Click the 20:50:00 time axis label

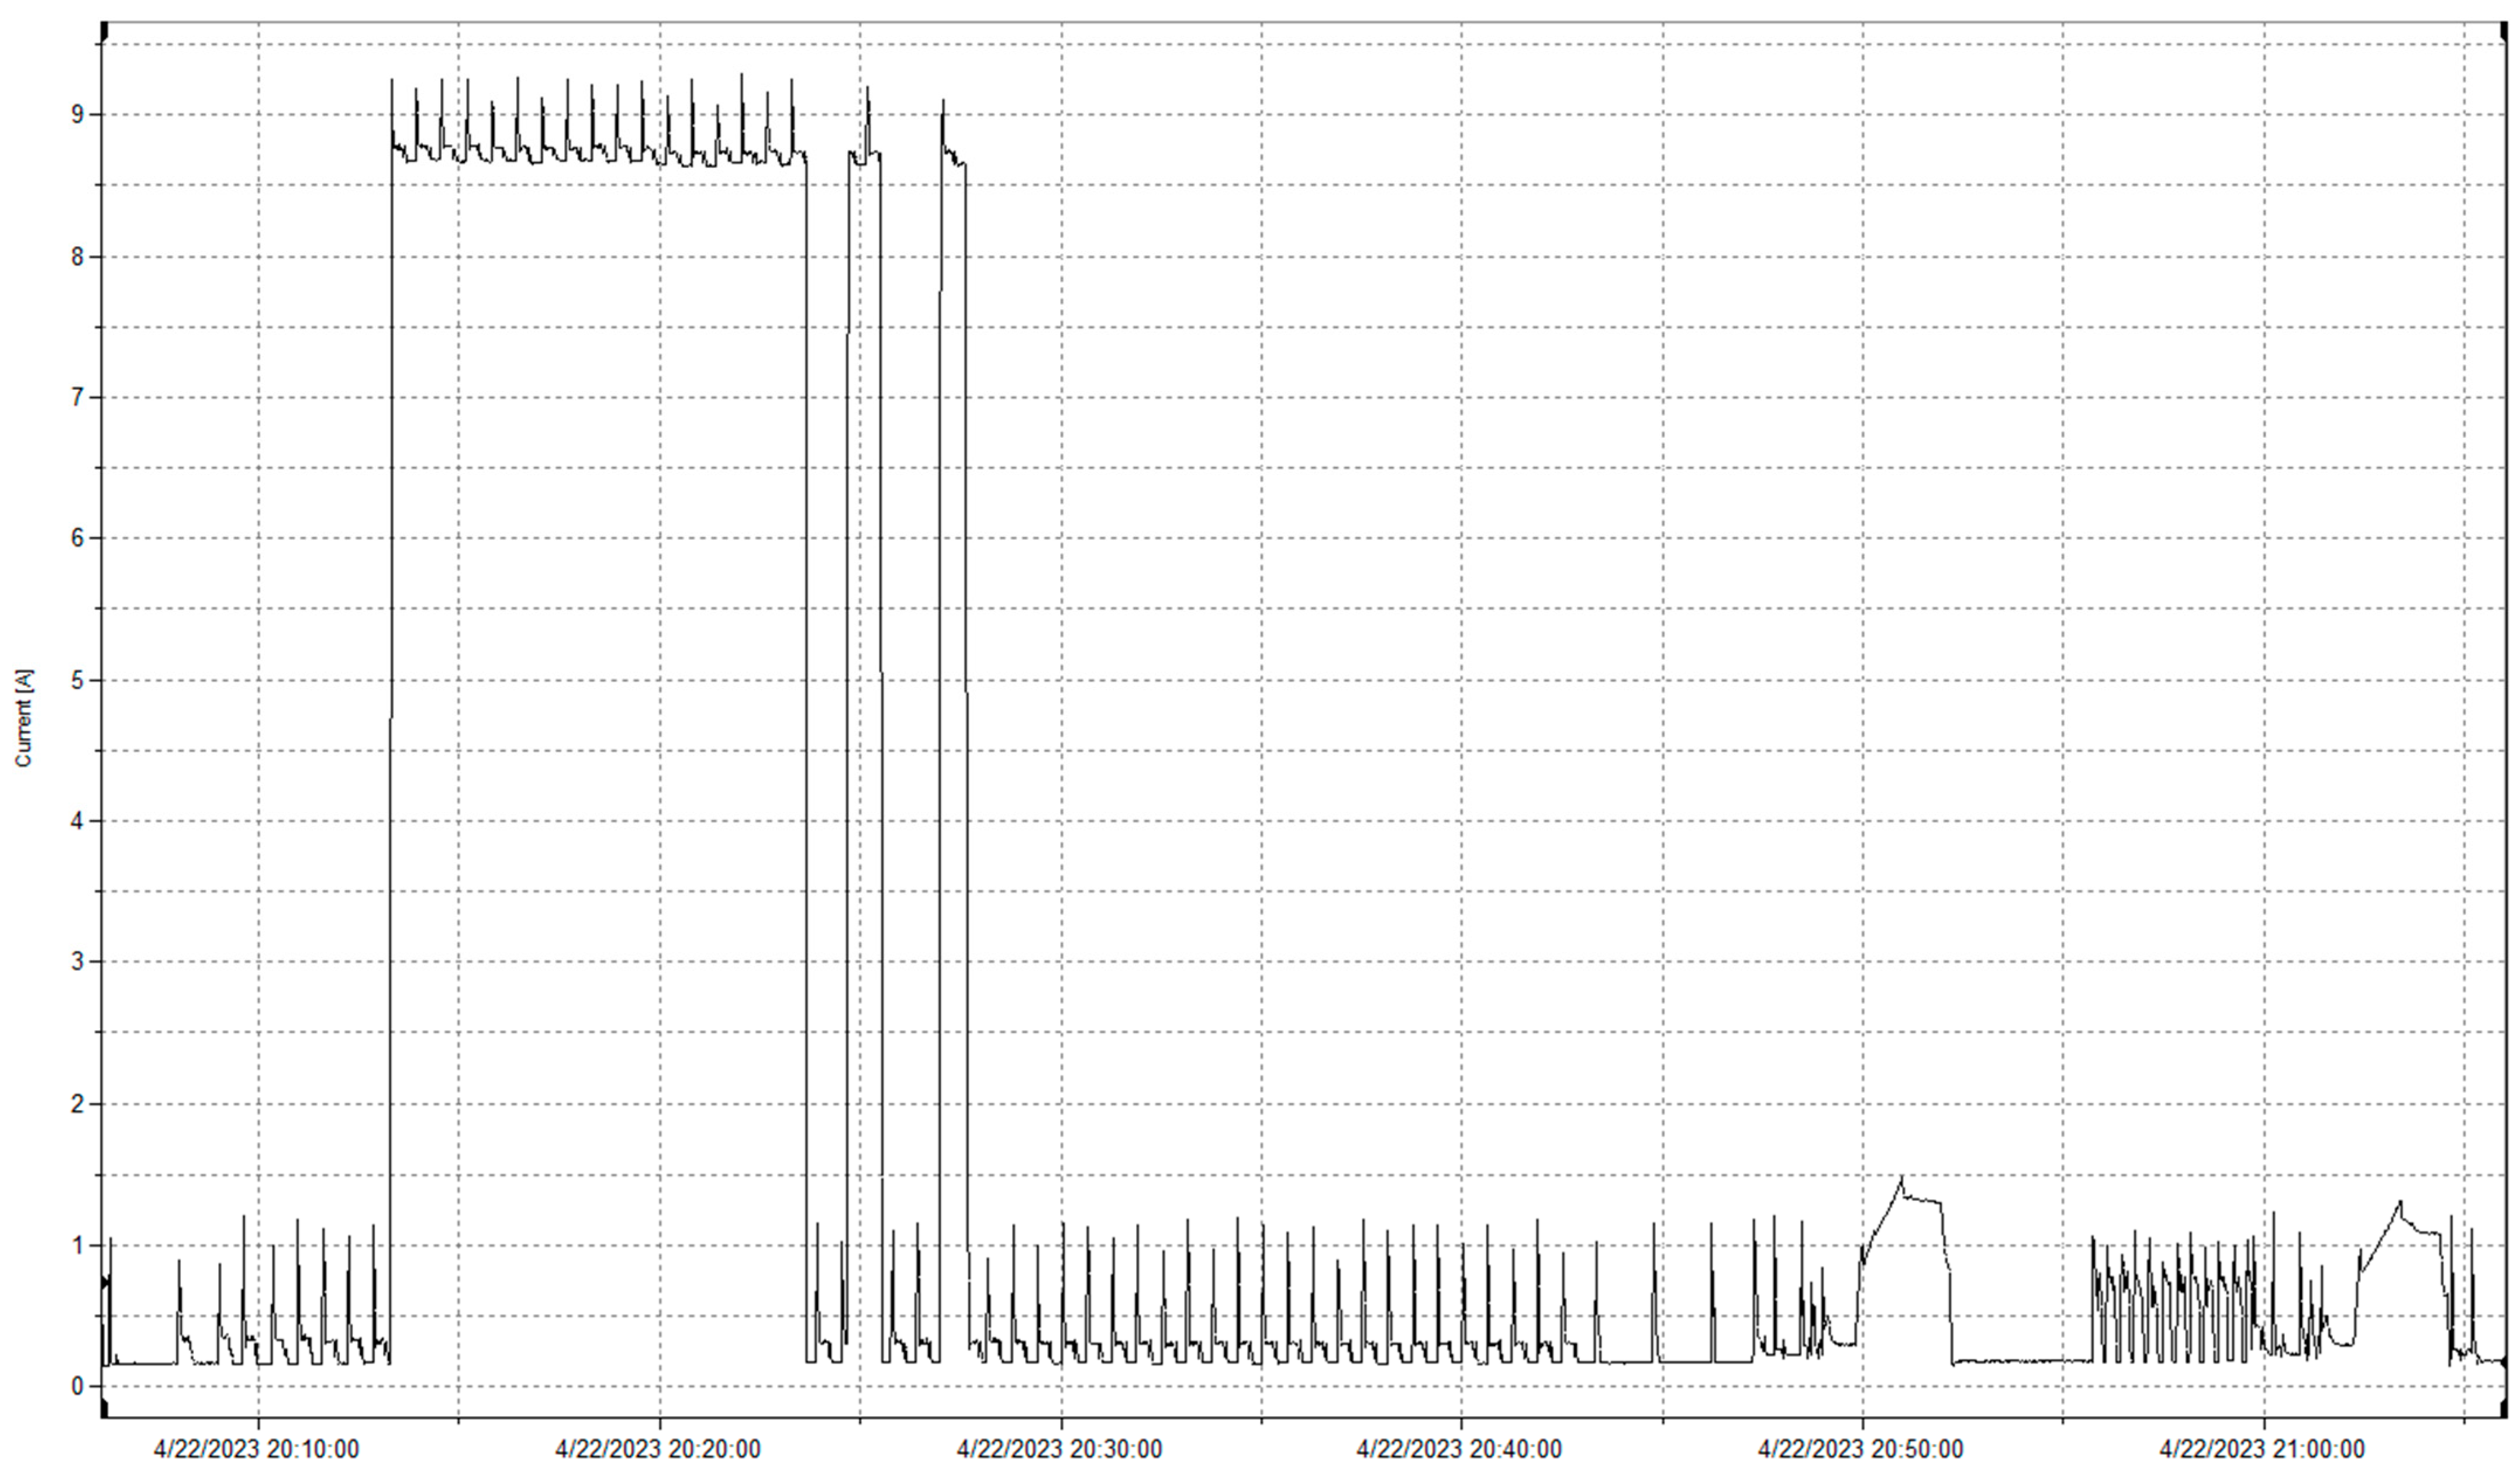tap(1861, 1448)
